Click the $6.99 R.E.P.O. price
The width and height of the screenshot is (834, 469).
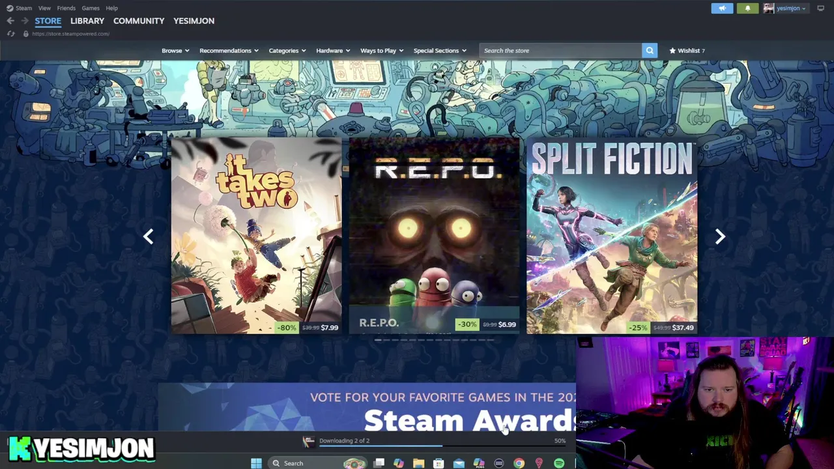[507, 324]
